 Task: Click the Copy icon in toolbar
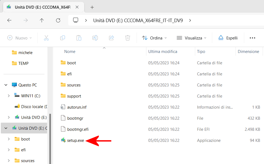pos(63,38)
